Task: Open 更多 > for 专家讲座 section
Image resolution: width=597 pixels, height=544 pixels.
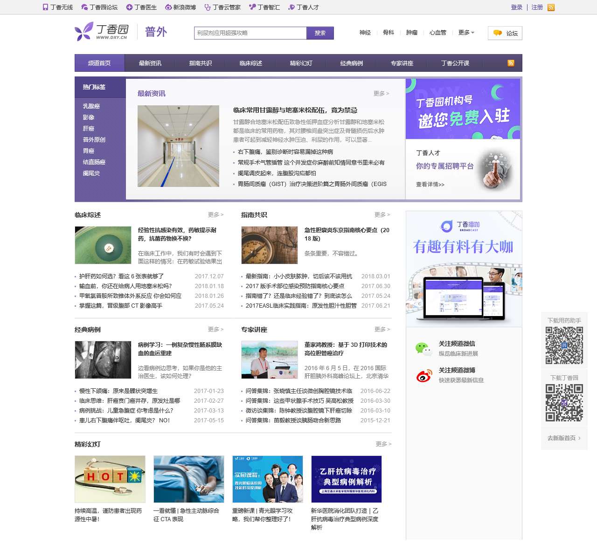Action: pos(382,330)
